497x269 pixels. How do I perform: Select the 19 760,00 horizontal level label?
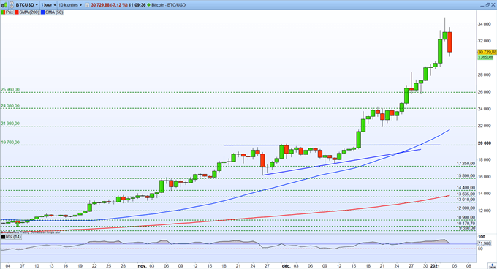10,143
